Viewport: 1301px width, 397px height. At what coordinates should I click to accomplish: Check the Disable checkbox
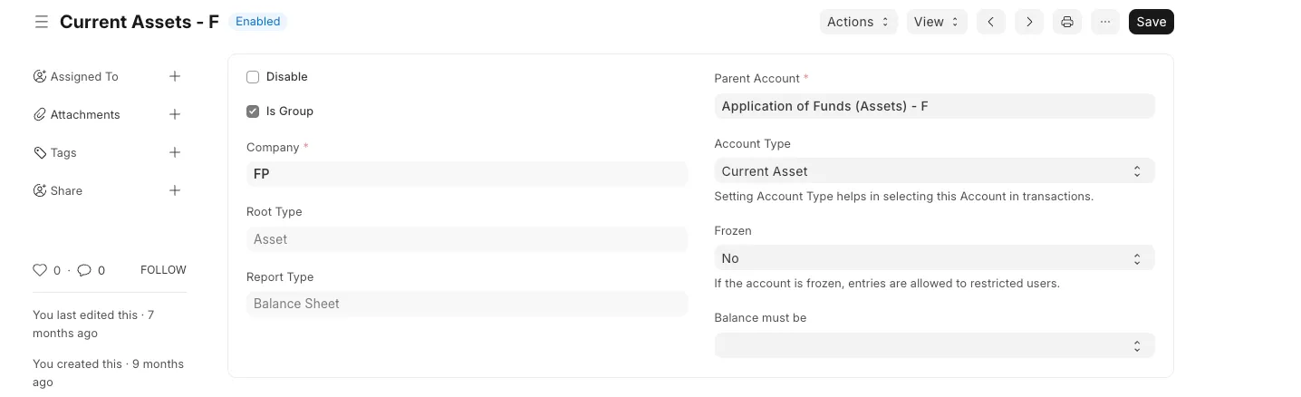tap(253, 77)
